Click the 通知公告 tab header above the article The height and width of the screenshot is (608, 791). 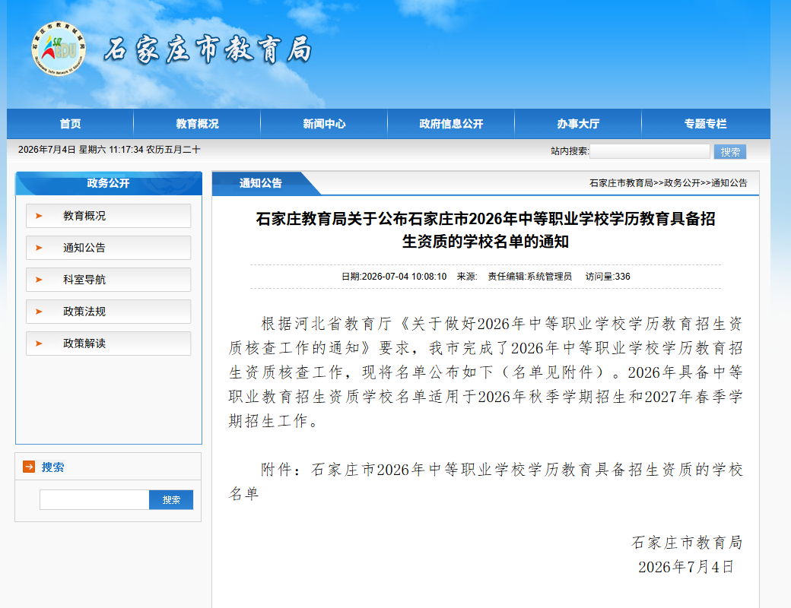pos(261,183)
